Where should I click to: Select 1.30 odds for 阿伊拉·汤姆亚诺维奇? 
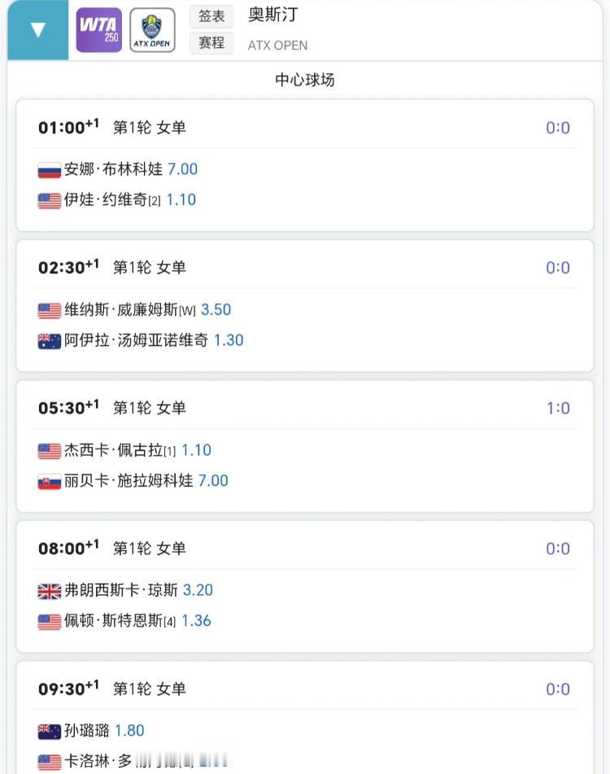tap(229, 340)
